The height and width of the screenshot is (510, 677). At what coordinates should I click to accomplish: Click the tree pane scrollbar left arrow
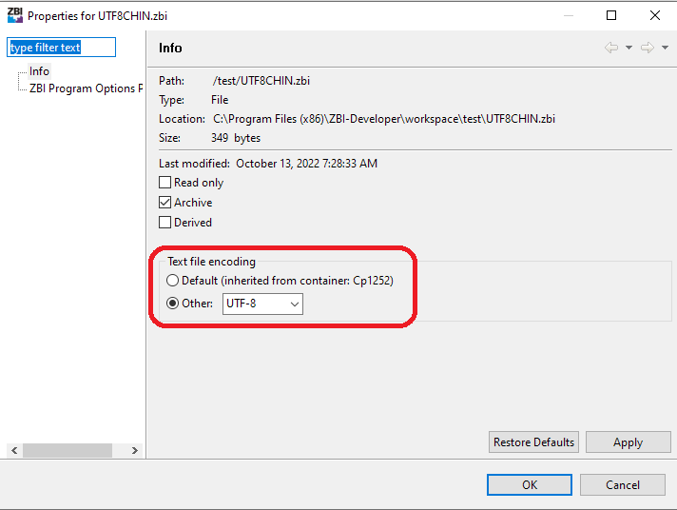(13, 450)
